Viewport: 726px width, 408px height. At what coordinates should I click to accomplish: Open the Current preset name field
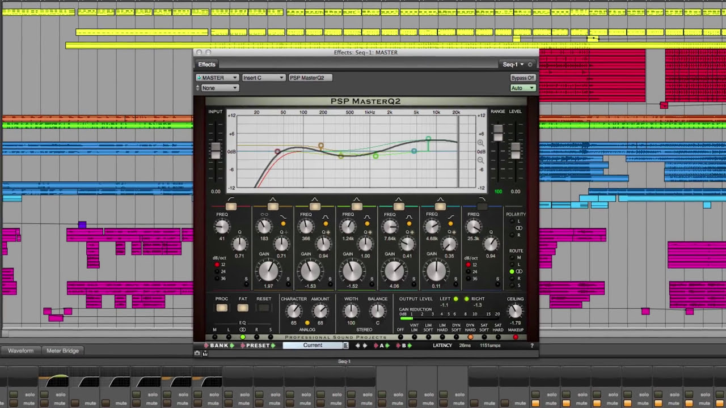[x=313, y=346]
